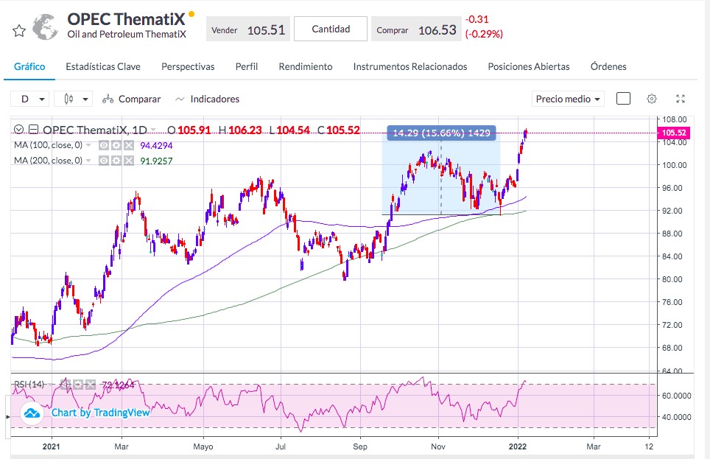
Task: Add OPEC ThematiX to favorites with star
Action: click(19, 31)
